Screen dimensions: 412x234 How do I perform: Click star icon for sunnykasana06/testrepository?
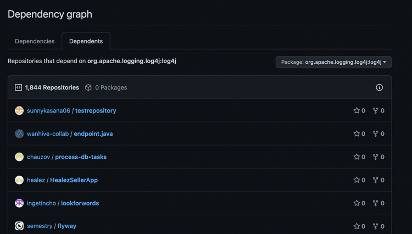357,110
